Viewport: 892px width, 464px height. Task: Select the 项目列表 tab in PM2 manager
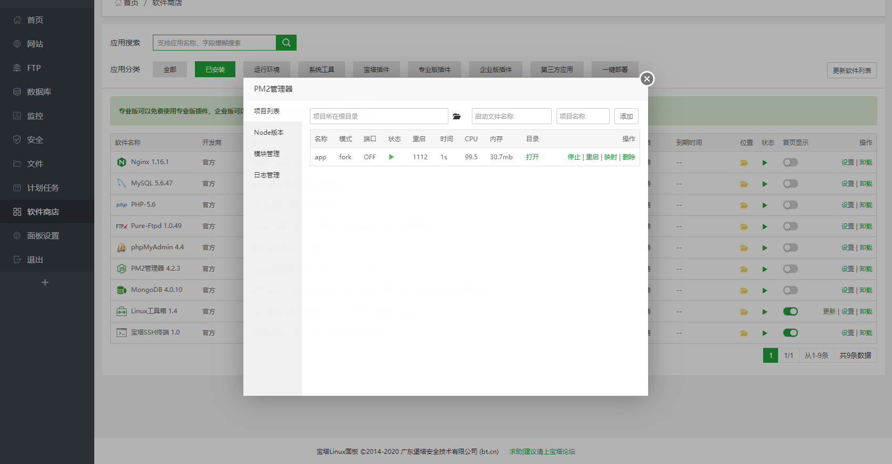273,111
